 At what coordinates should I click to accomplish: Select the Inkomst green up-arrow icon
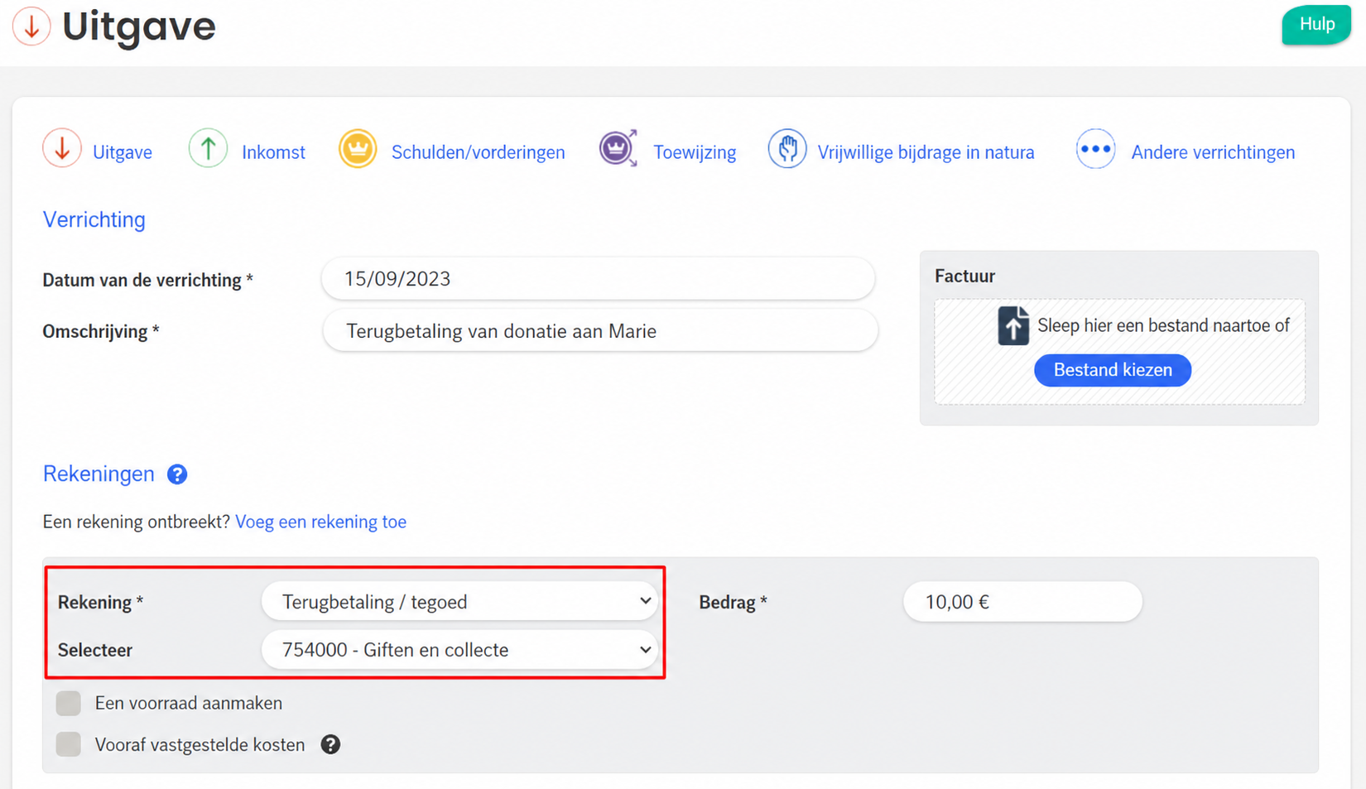pos(208,149)
